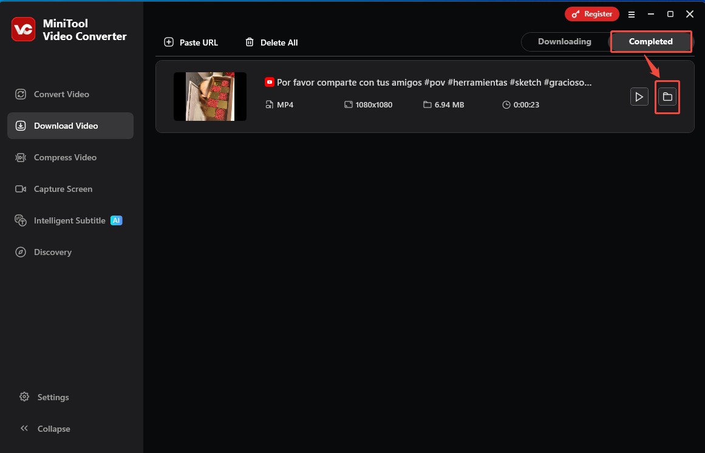Play the downloaded Por favor video
This screenshot has height=453, width=705.
(x=639, y=97)
